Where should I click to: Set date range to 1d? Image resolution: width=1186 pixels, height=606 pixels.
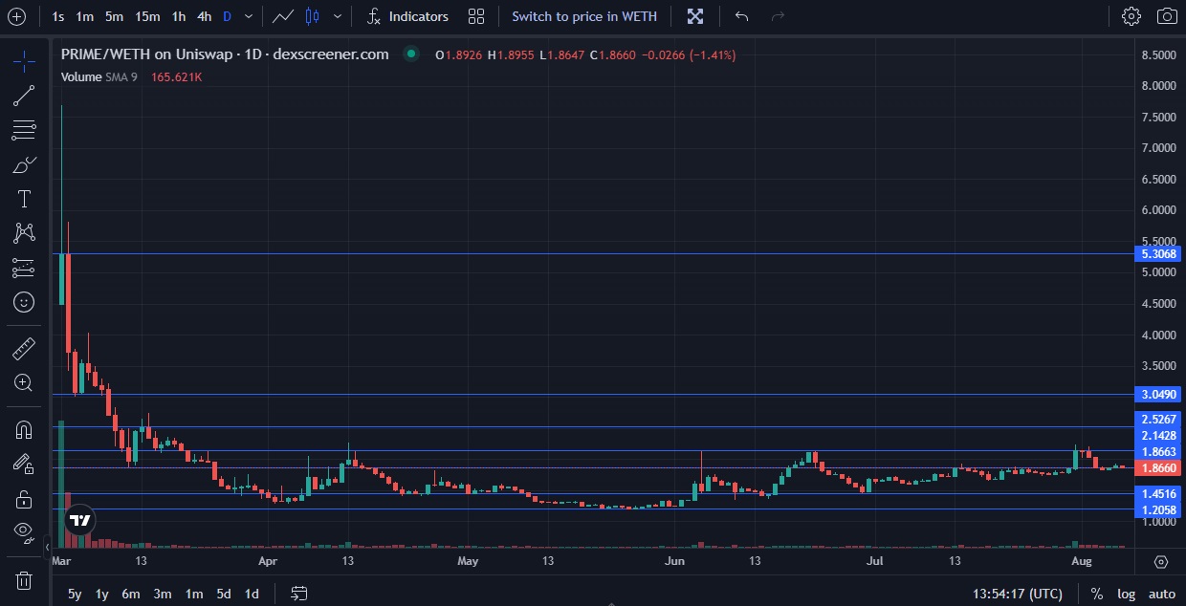point(252,594)
